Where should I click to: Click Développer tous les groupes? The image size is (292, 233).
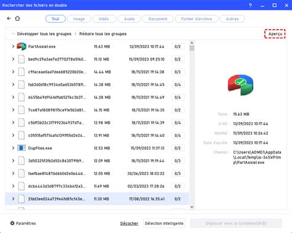44,34
